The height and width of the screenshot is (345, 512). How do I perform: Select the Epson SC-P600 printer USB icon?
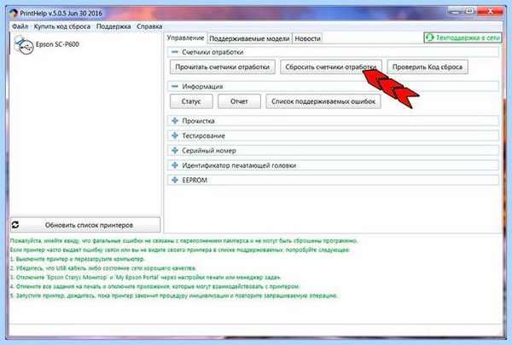tap(24, 44)
